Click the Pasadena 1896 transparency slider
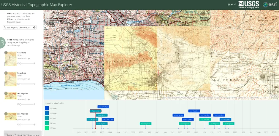 pos(26,63)
